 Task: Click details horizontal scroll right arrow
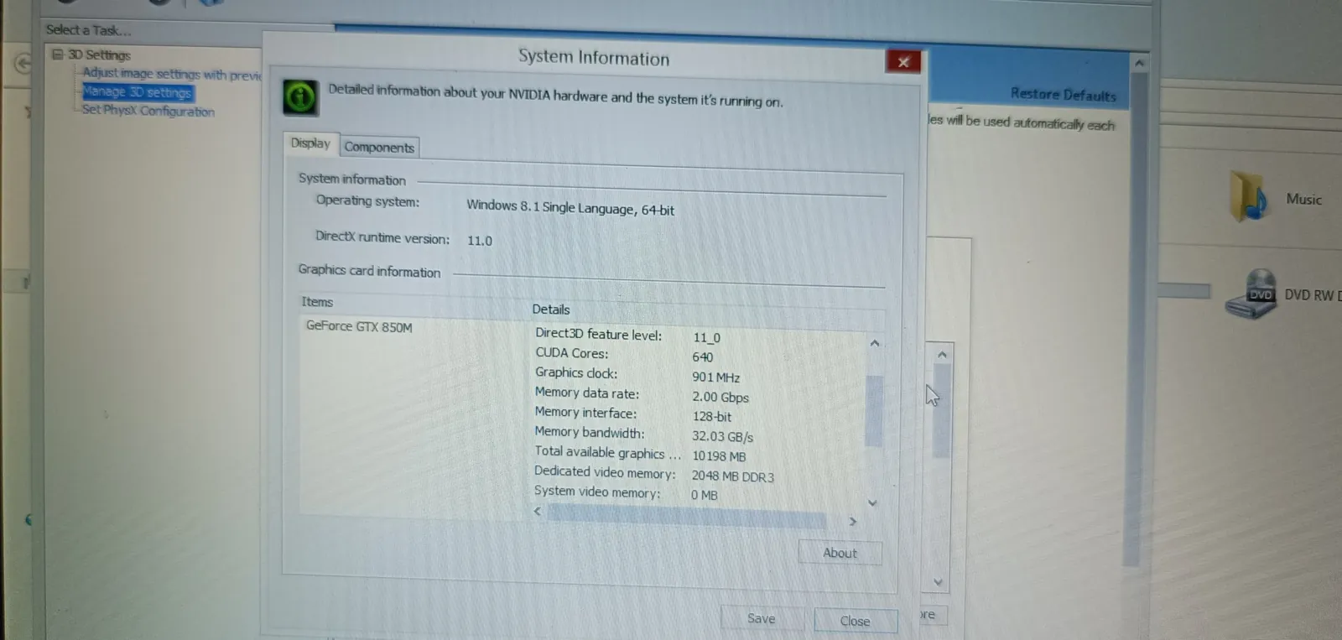pyautogui.click(x=853, y=522)
